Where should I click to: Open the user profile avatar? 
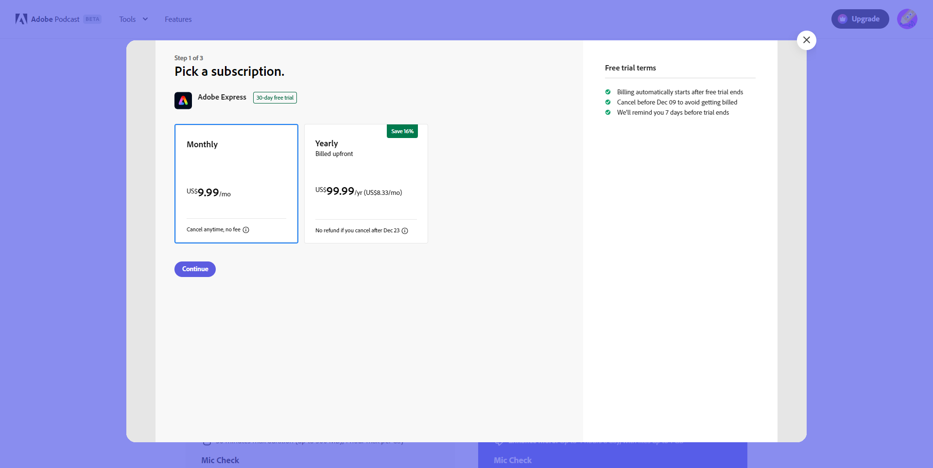click(x=907, y=19)
